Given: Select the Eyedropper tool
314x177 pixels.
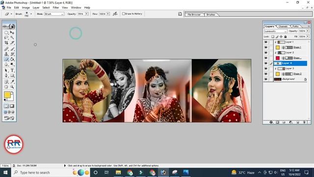Looking at the screenshot, I should pos(12,82).
